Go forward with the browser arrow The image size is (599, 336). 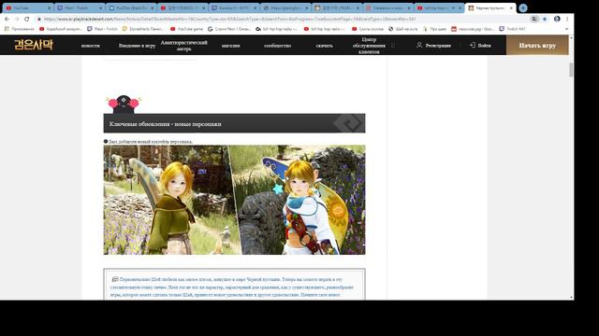pyautogui.click(x=17, y=19)
